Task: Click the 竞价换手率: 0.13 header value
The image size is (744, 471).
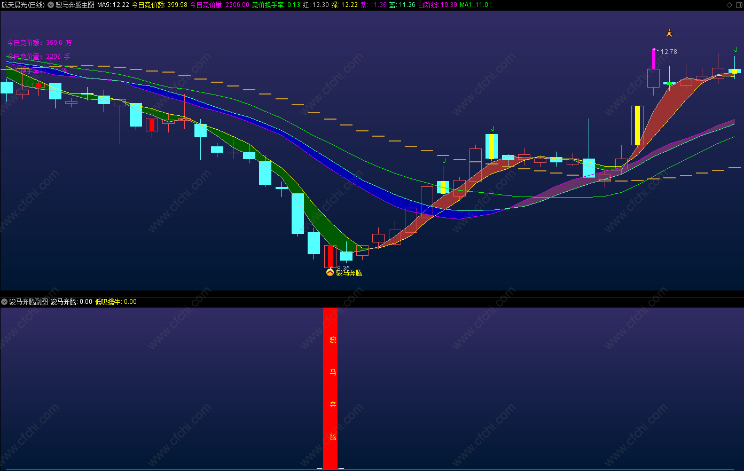Action: click(276, 5)
